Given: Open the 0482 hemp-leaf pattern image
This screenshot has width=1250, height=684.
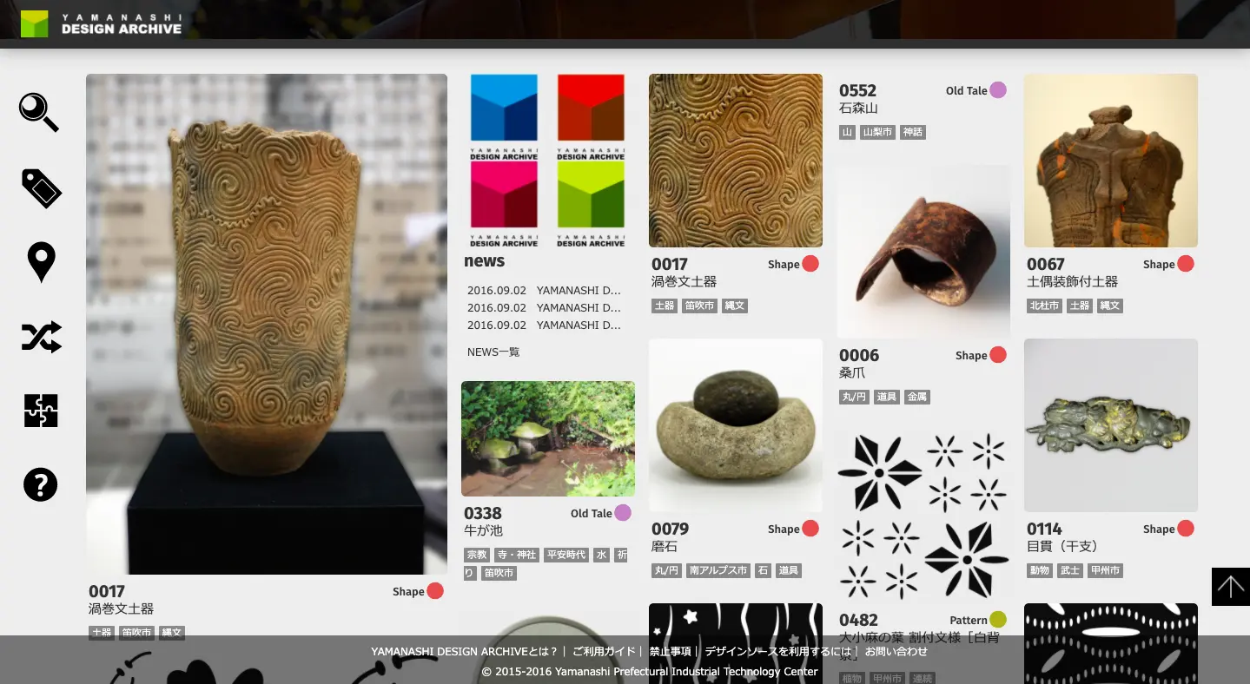Looking at the screenshot, I should (923, 516).
